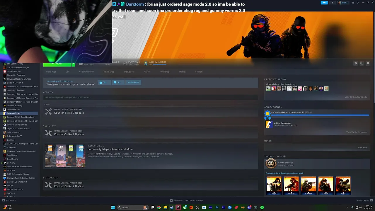Open Steam announcements megaphone icon
375x211 pixels.
(x=324, y=3)
